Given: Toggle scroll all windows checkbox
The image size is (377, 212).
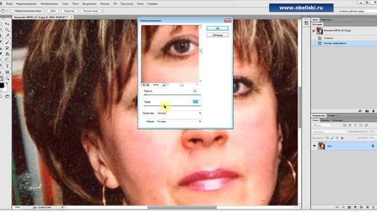Looking at the screenshot, I should pyautogui.click(x=13, y=11).
